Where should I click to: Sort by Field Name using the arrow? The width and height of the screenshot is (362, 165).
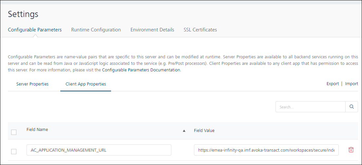pos(184,131)
